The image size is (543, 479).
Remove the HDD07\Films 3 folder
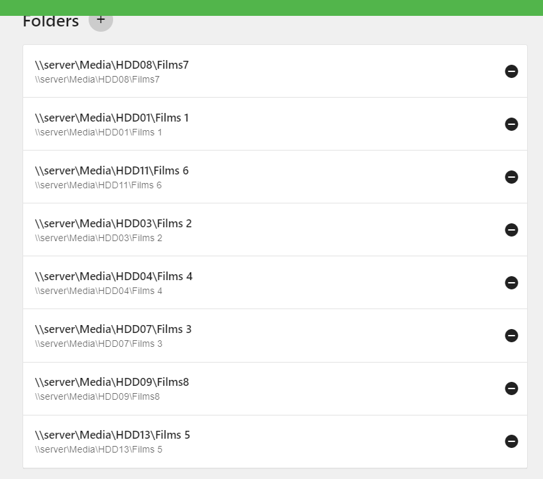511,336
